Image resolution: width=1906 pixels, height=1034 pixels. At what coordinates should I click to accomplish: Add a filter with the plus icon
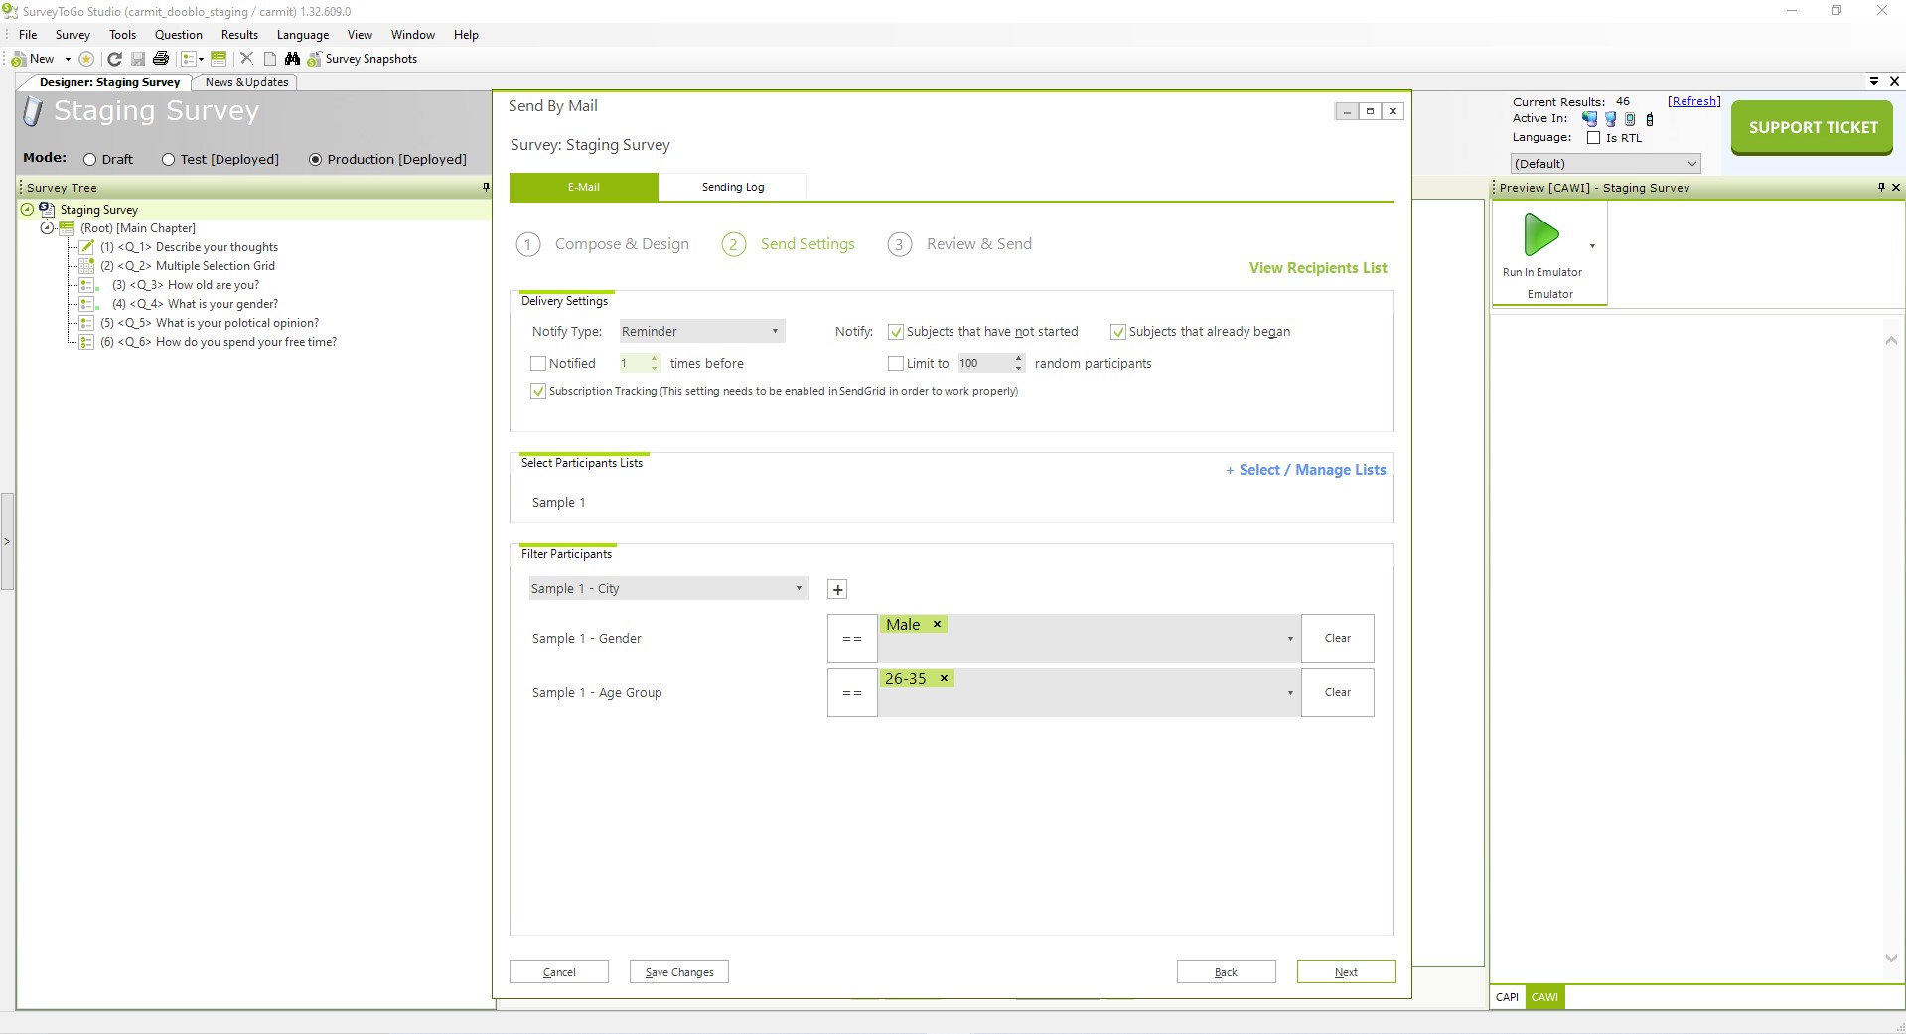(x=837, y=590)
